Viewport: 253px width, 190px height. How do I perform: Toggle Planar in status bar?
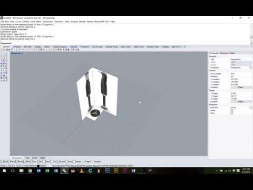[x=68, y=166]
